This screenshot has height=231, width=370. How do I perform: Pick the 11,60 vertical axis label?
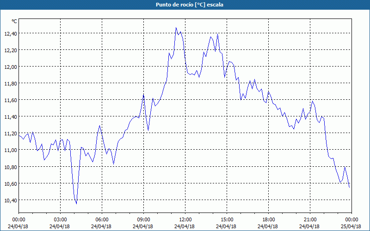click(11, 100)
